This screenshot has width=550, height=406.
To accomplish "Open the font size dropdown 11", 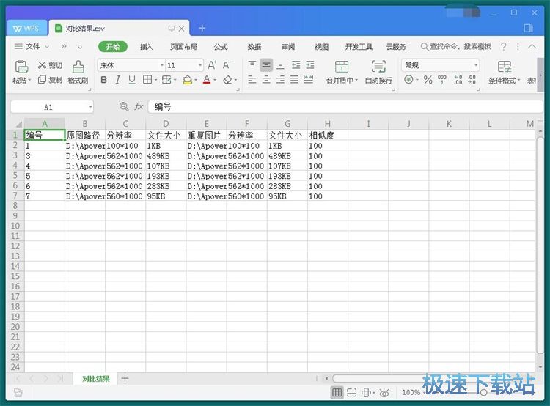I will pos(200,65).
